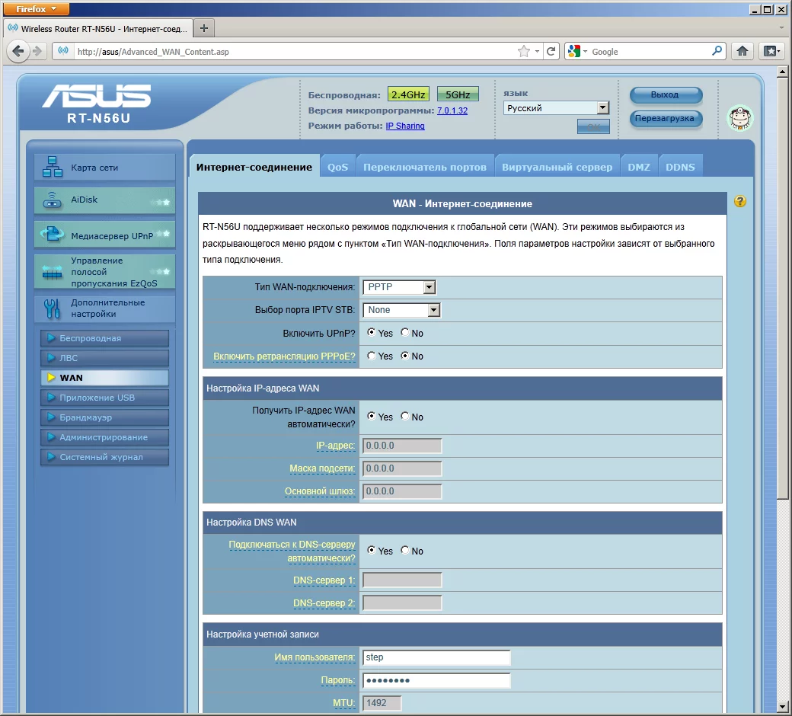Select No for Включить UPnP
792x716 pixels.
(x=405, y=332)
